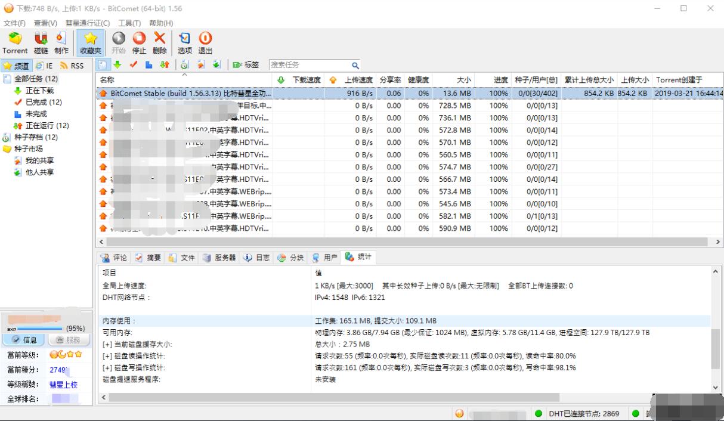Sort by 分享率 column header

click(x=390, y=80)
